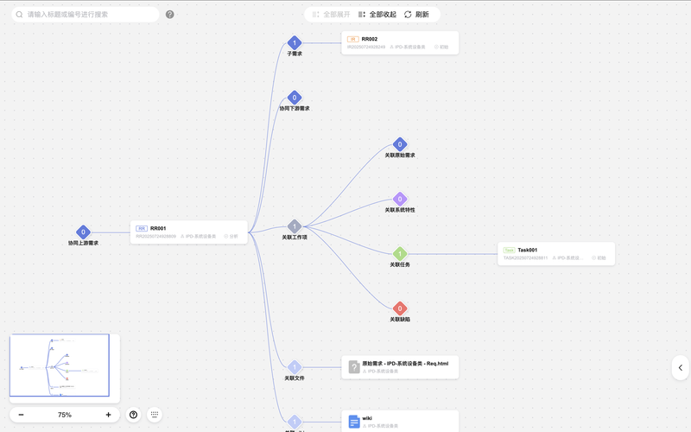Toggle the 子需求 diamond node
Viewport: 691px width, 432px height.
(x=295, y=42)
